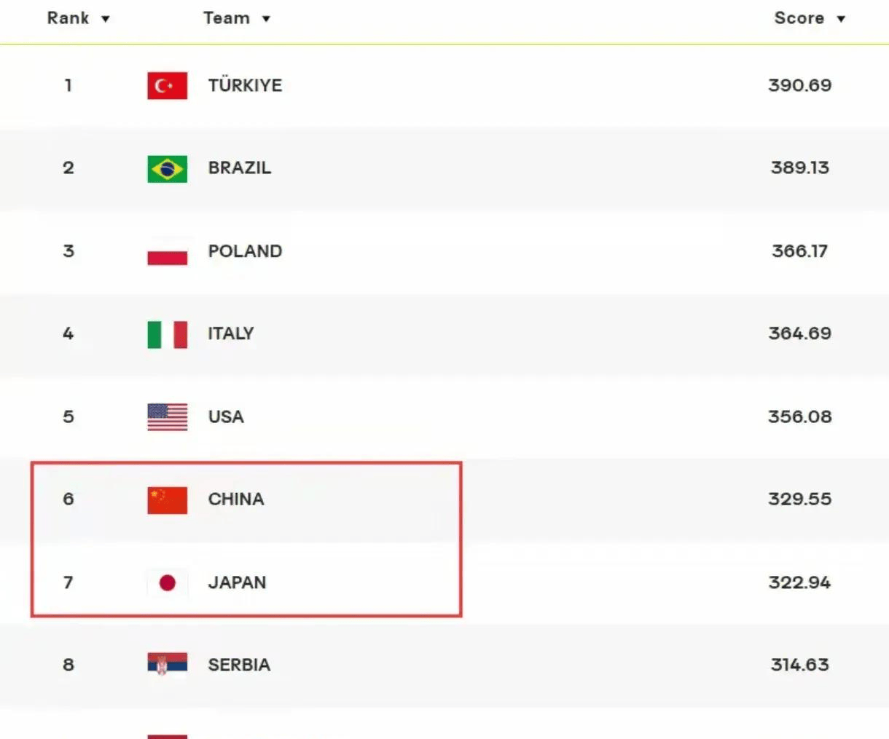Click the USA score 356.08

(799, 416)
